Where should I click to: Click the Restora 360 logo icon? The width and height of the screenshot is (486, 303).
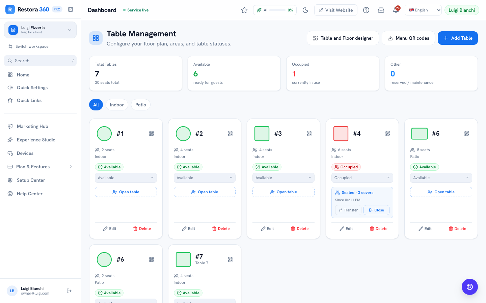point(10,9)
